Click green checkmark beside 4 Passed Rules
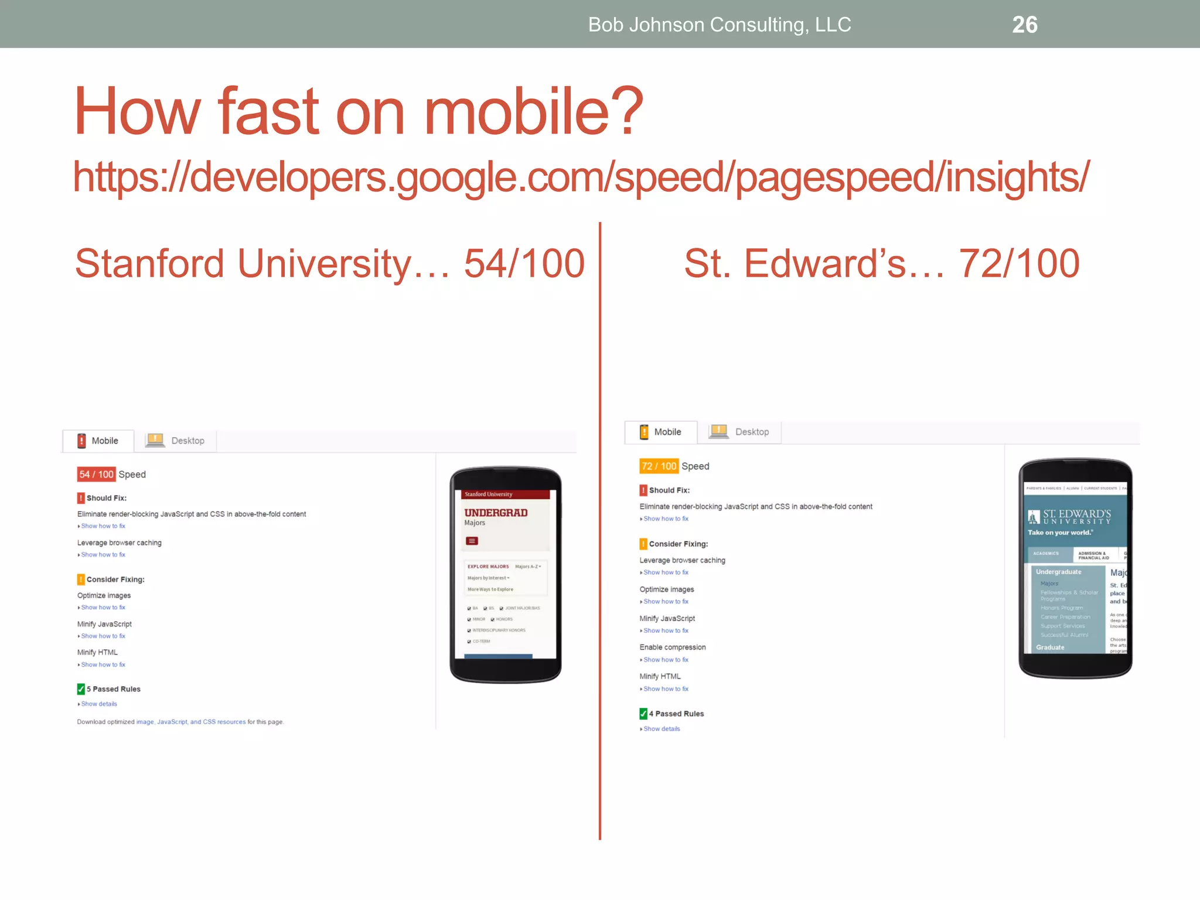1200x900 pixels. tap(643, 714)
